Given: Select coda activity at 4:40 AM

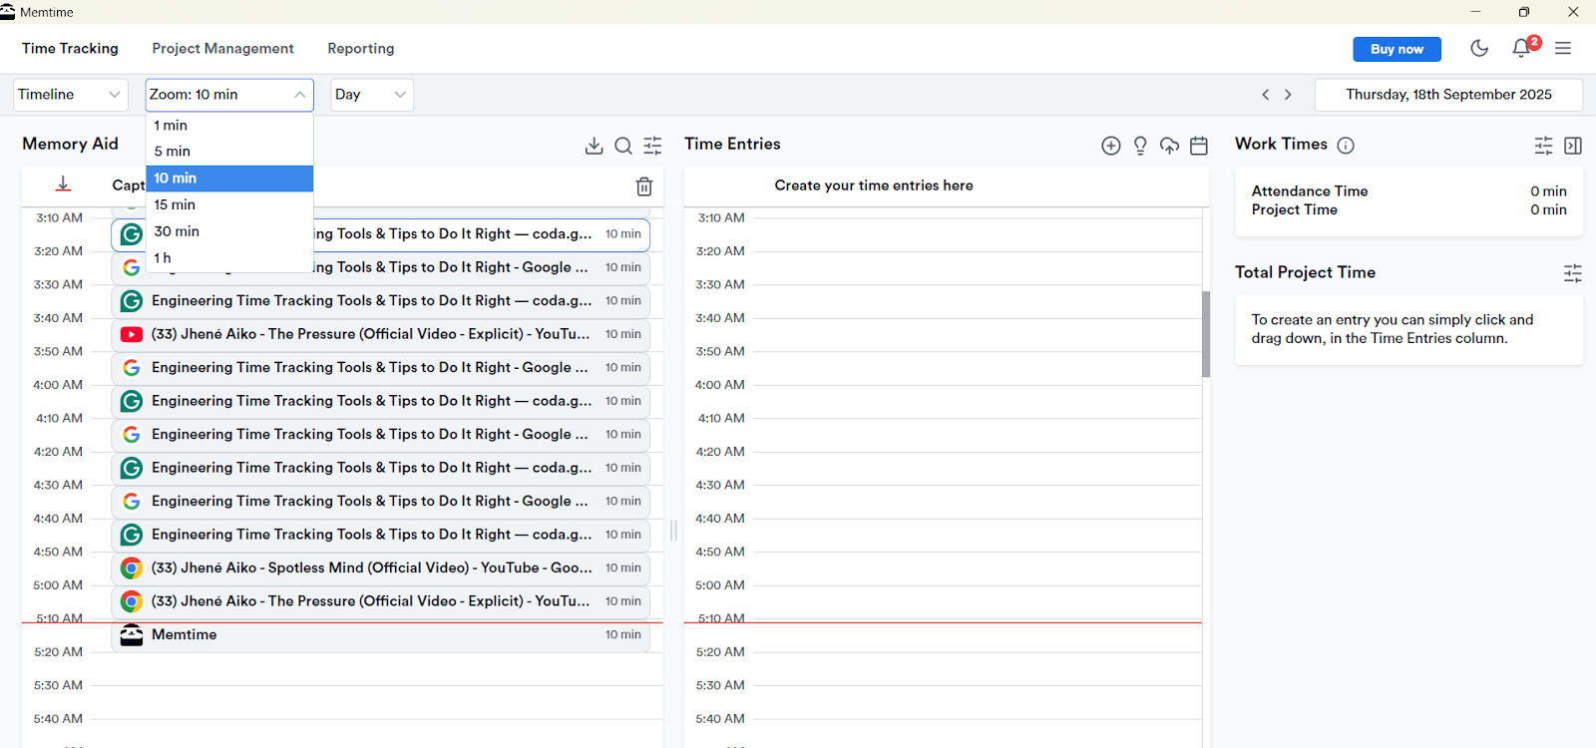Looking at the screenshot, I should [x=380, y=535].
